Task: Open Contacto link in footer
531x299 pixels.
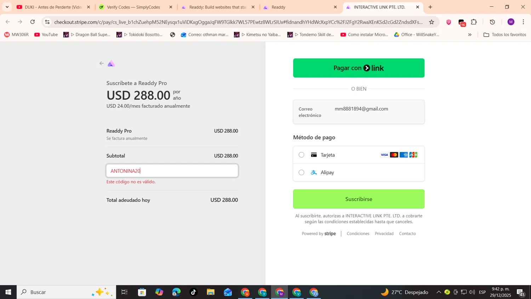Action: tap(407, 233)
